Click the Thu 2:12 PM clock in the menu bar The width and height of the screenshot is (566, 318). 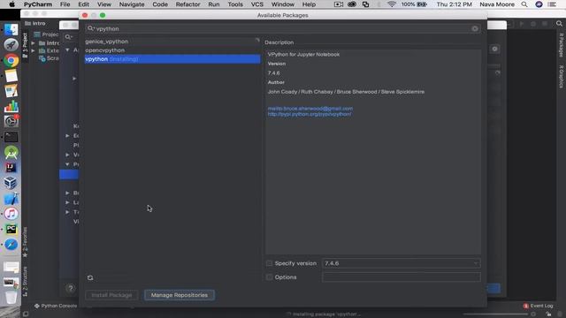(454, 4)
